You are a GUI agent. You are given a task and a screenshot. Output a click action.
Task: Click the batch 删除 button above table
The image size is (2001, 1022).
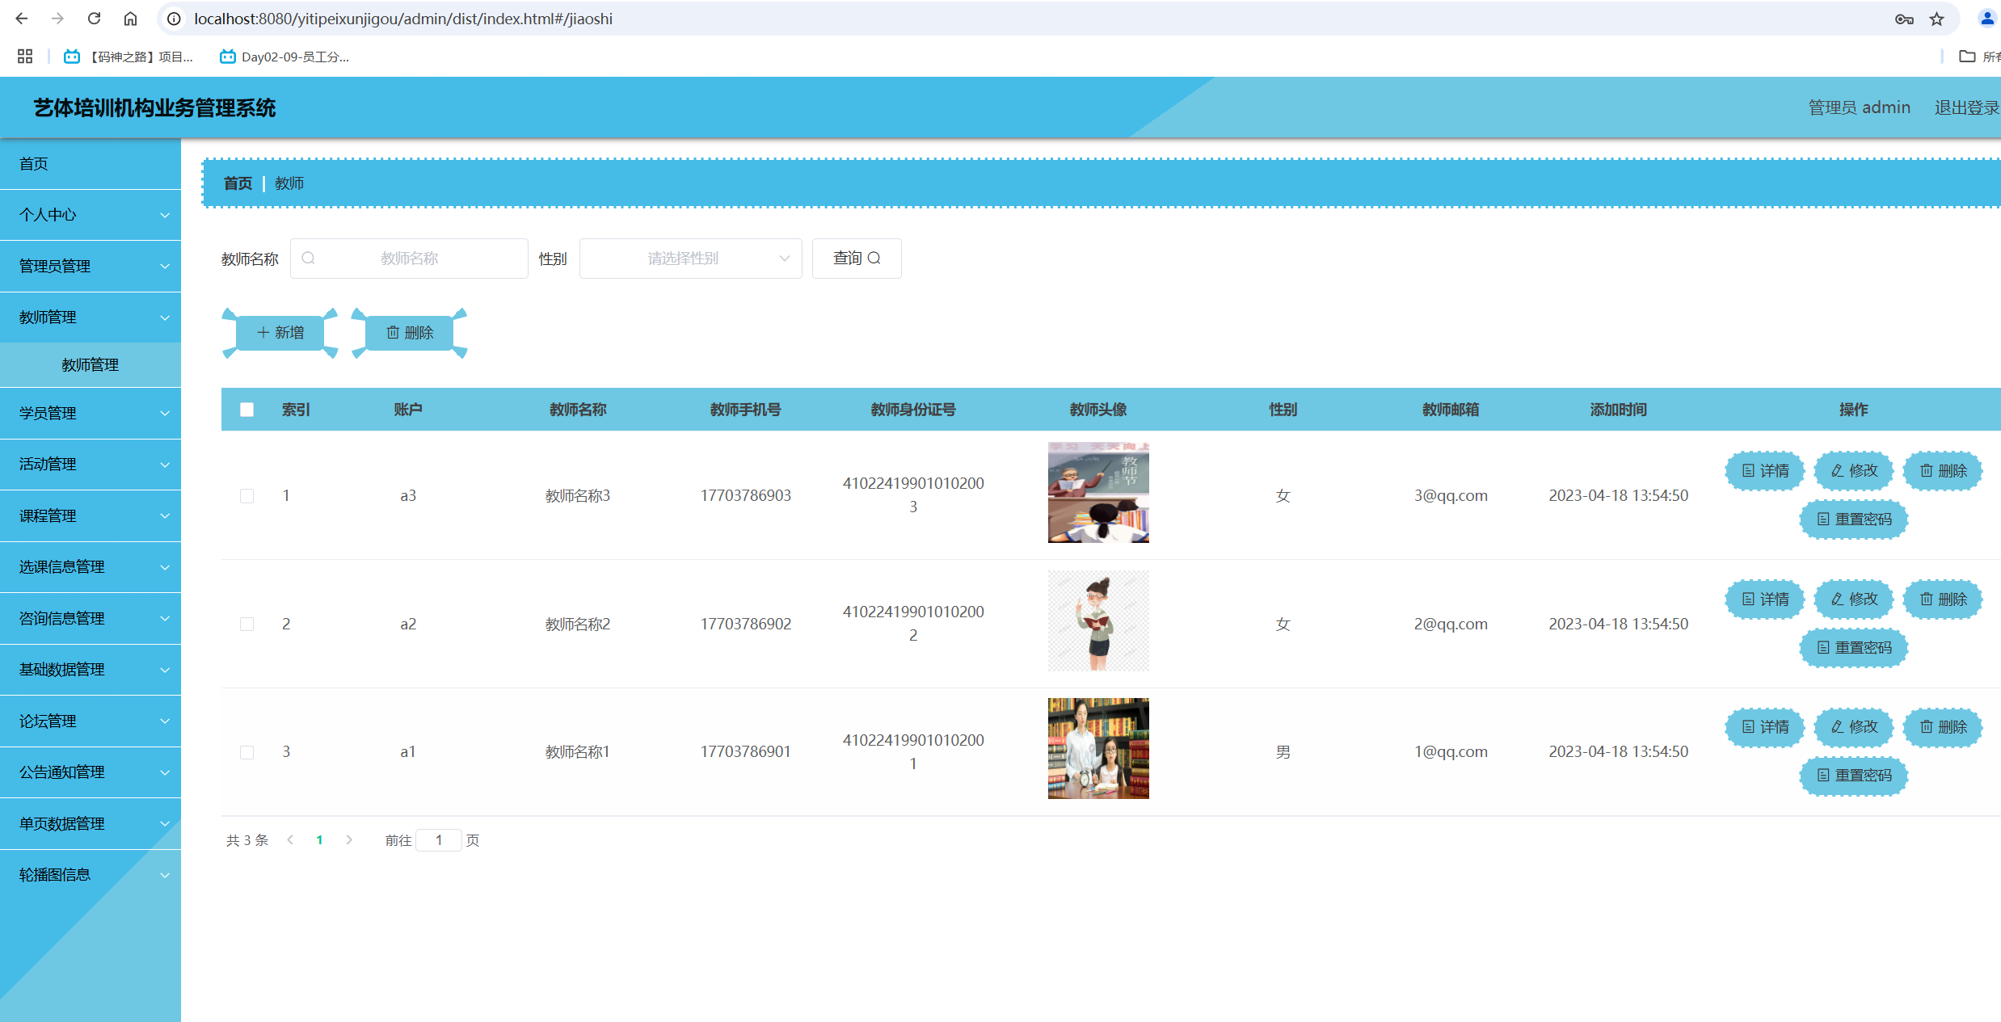(x=409, y=333)
